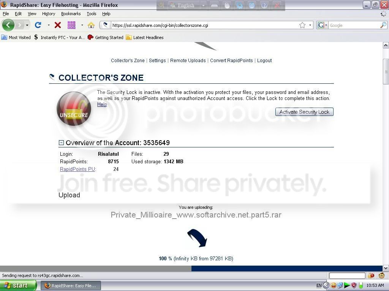Click the page scrollbar up arrow

tap(386, 45)
